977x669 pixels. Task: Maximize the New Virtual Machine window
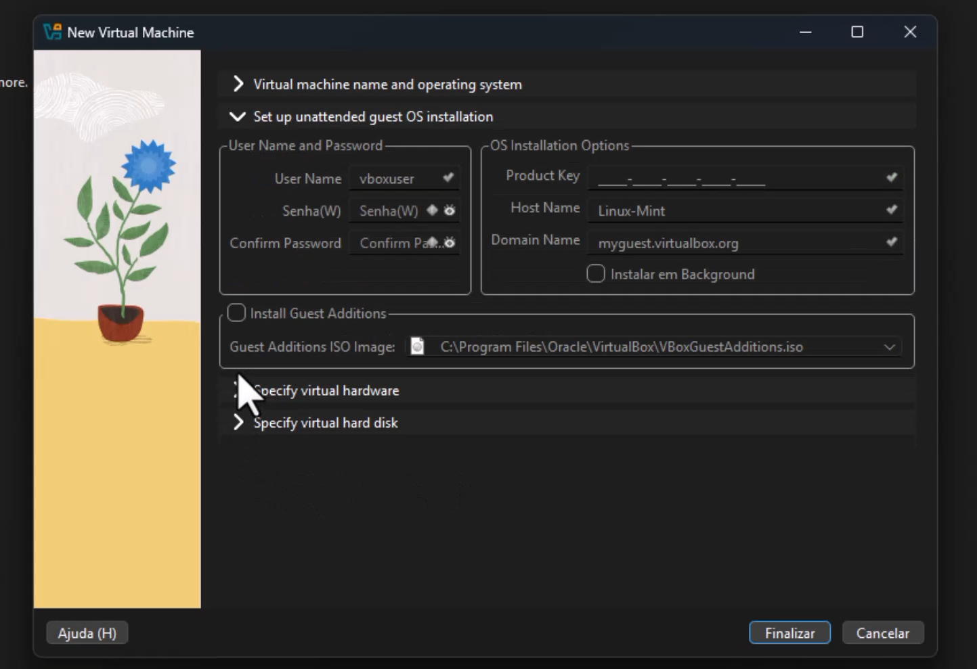pyautogui.click(x=857, y=32)
